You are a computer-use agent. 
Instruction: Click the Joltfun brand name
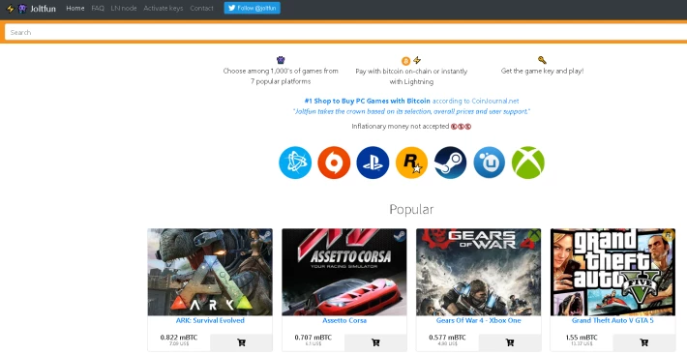(x=43, y=9)
